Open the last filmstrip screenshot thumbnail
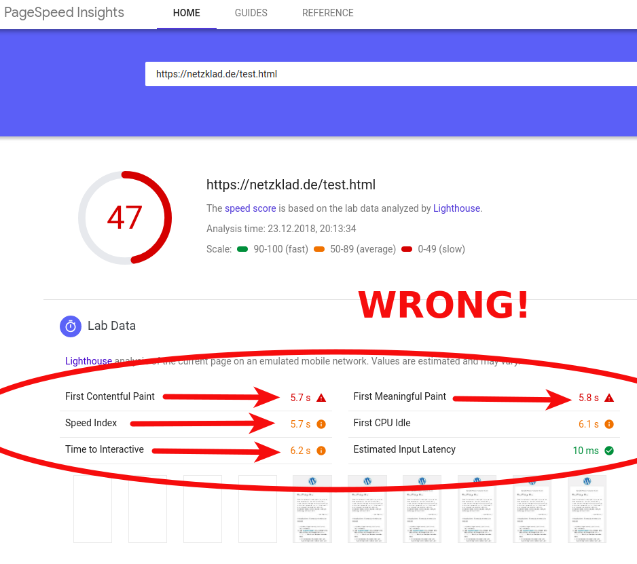This screenshot has width=637, height=564. pyautogui.click(x=587, y=509)
